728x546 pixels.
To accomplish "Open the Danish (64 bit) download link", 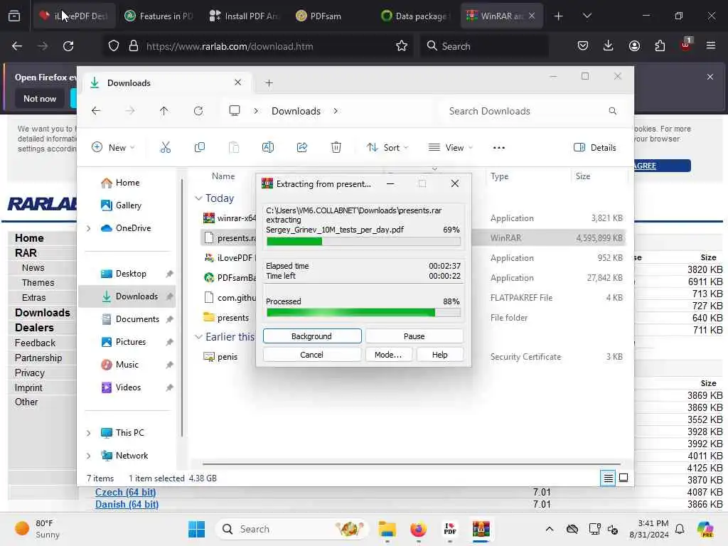I will tap(127, 504).
